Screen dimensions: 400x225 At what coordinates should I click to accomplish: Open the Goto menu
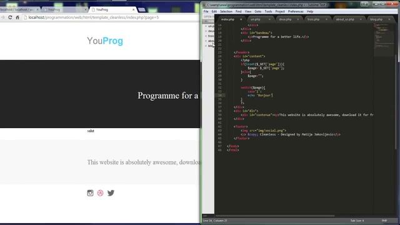point(258,11)
